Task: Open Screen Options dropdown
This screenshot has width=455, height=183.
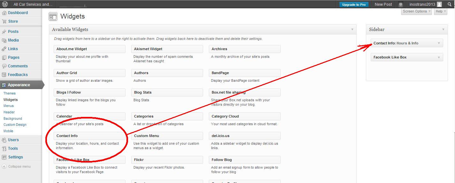Action: (x=416, y=11)
